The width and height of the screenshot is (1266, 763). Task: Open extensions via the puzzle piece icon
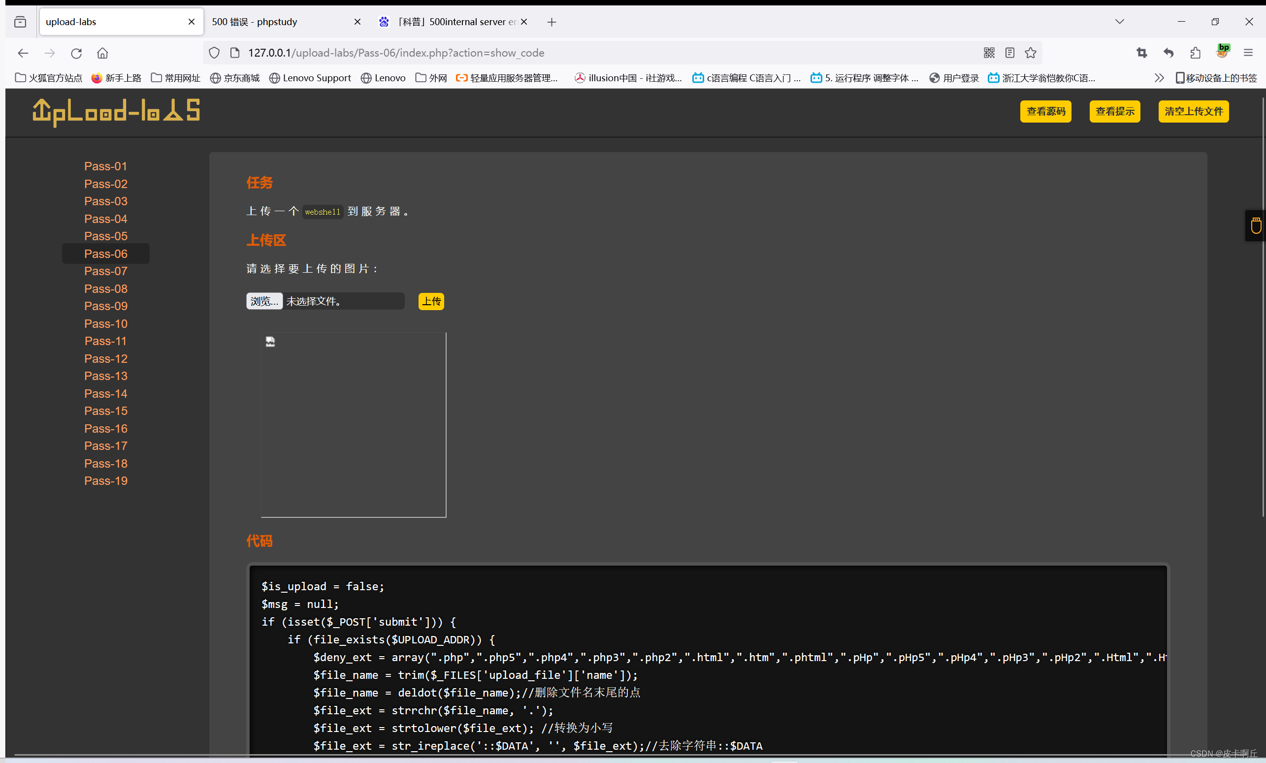[1195, 52]
